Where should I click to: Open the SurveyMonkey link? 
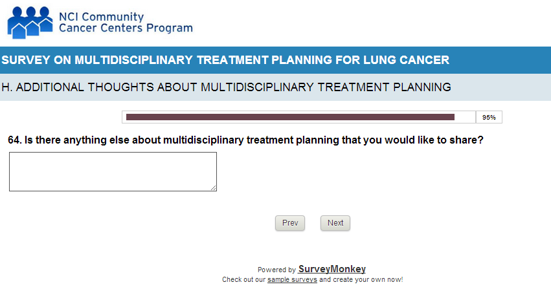(x=332, y=269)
